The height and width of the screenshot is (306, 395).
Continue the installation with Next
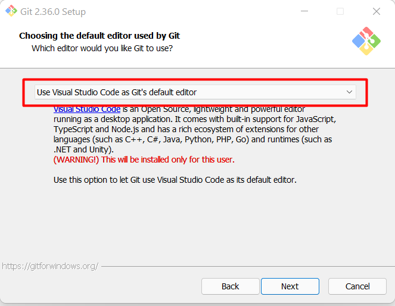point(290,286)
